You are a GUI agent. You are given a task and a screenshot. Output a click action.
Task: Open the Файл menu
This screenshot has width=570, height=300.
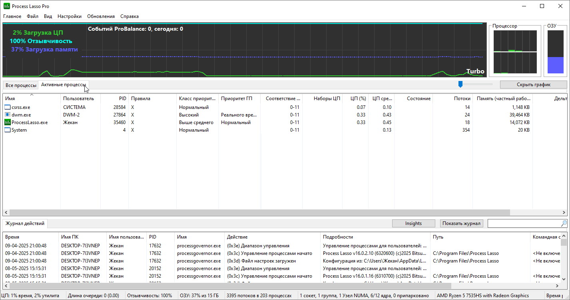33,16
